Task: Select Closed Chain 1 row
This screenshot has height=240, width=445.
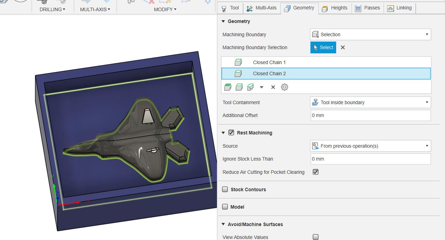Action: coord(326,62)
